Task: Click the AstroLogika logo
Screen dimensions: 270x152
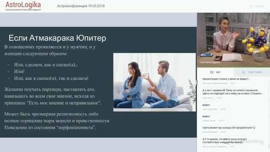Action: tap(23, 6)
